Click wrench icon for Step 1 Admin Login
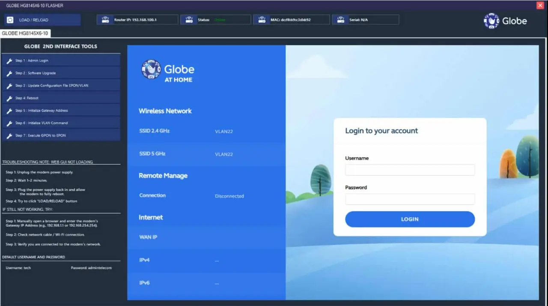Screen dimensions: 548x306 tap(9, 61)
